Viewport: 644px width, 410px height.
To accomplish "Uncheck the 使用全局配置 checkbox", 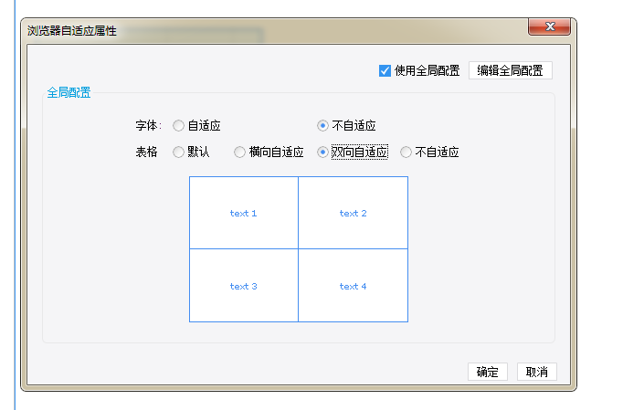I will point(385,70).
